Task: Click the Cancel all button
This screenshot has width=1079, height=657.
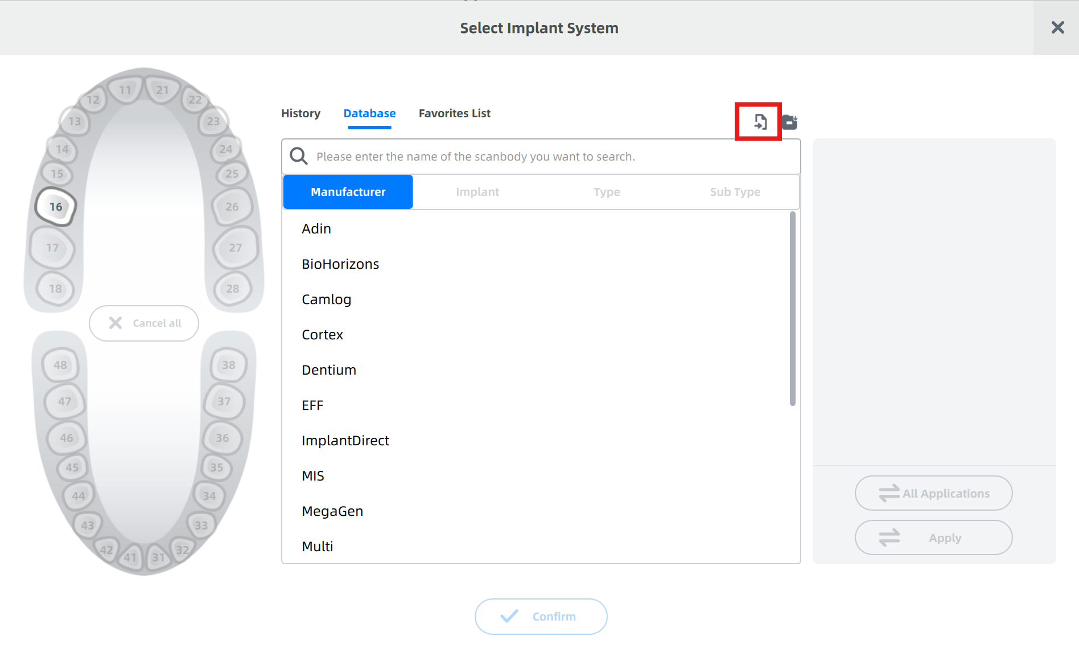Action: (x=144, y=323)
